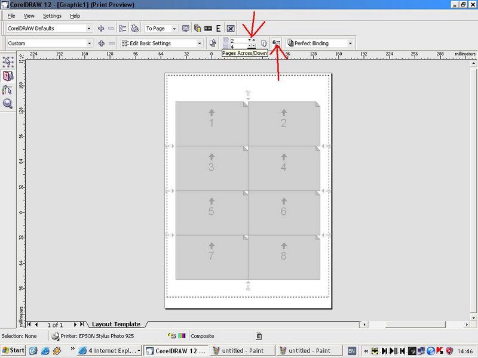
Task: Expand the Perfect Binding mode dropdown
Action: point(350,43)
